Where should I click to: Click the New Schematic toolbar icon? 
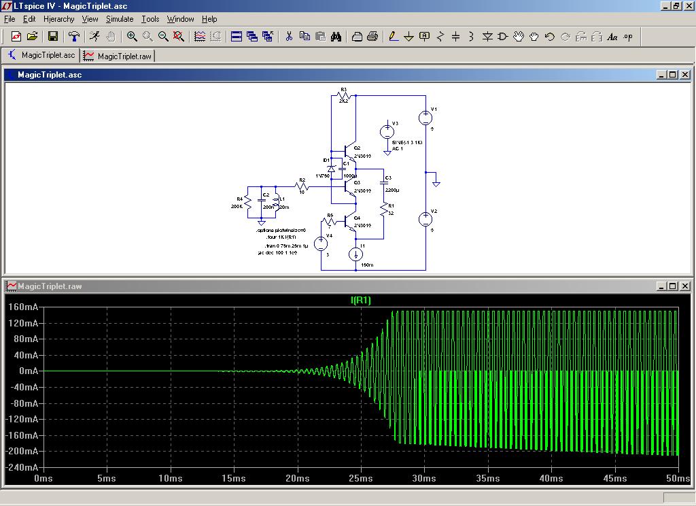point(16,37)
